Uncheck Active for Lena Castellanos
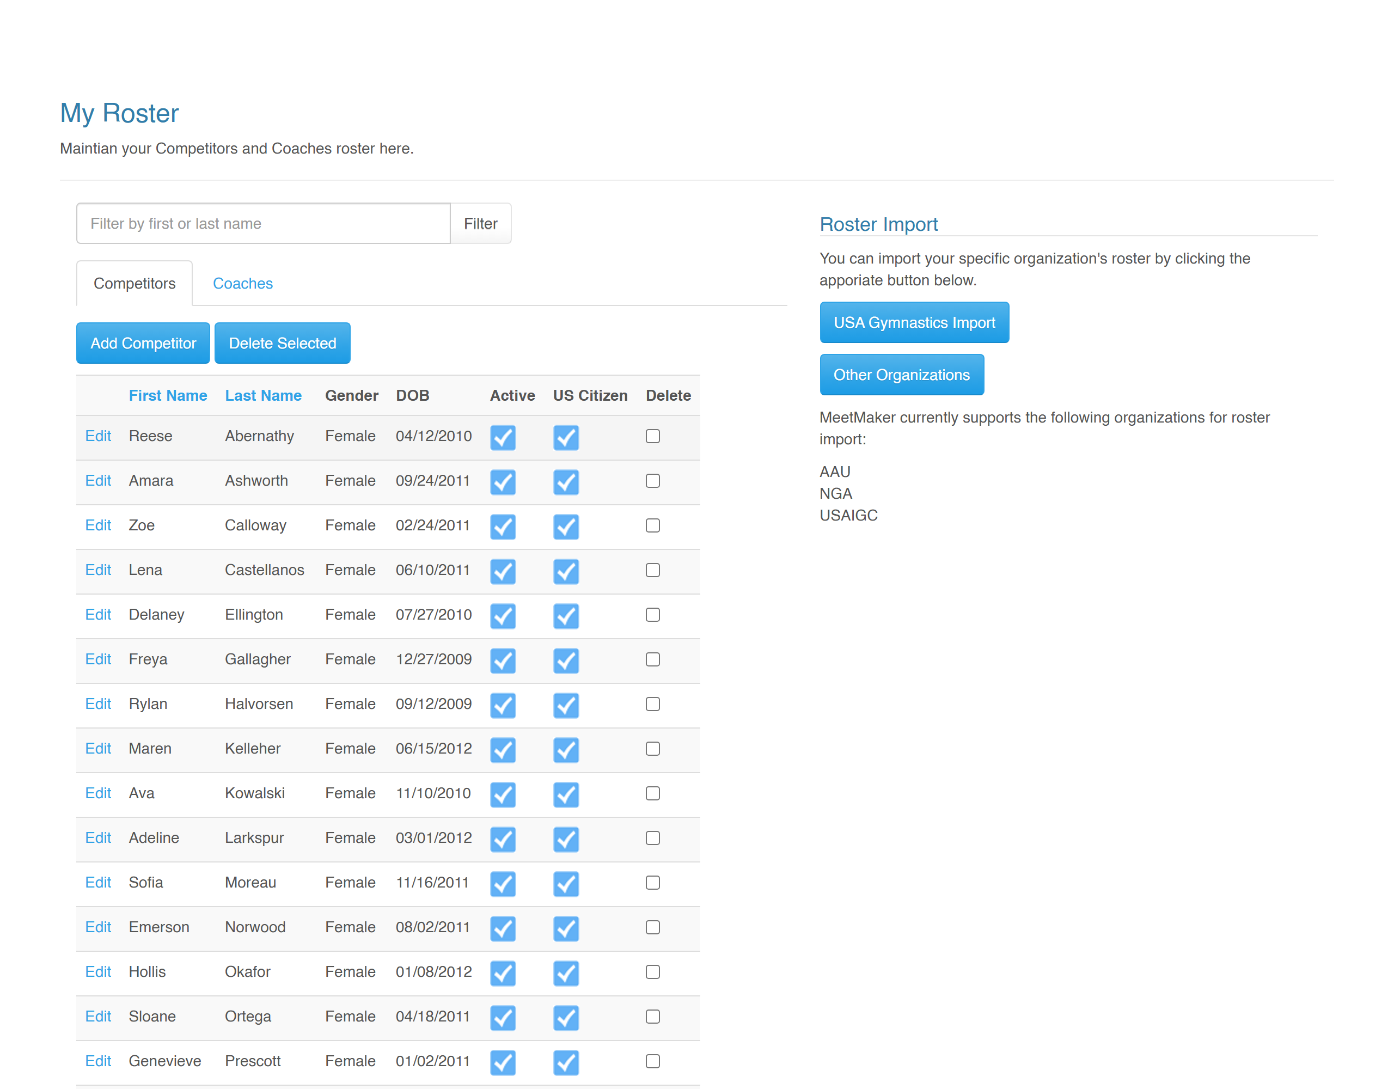Screen dimensions: 1394x1089 click(x=503, y=571)
